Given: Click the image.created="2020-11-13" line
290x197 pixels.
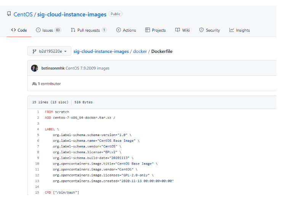Looking at the screenshot, I should [114, 181].
